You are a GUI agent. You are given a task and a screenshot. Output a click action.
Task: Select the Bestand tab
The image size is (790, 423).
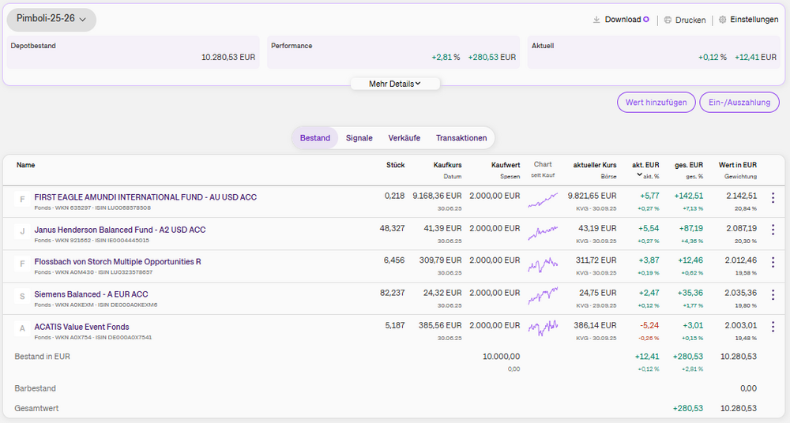pyautogui.click(x=315, y=138)
